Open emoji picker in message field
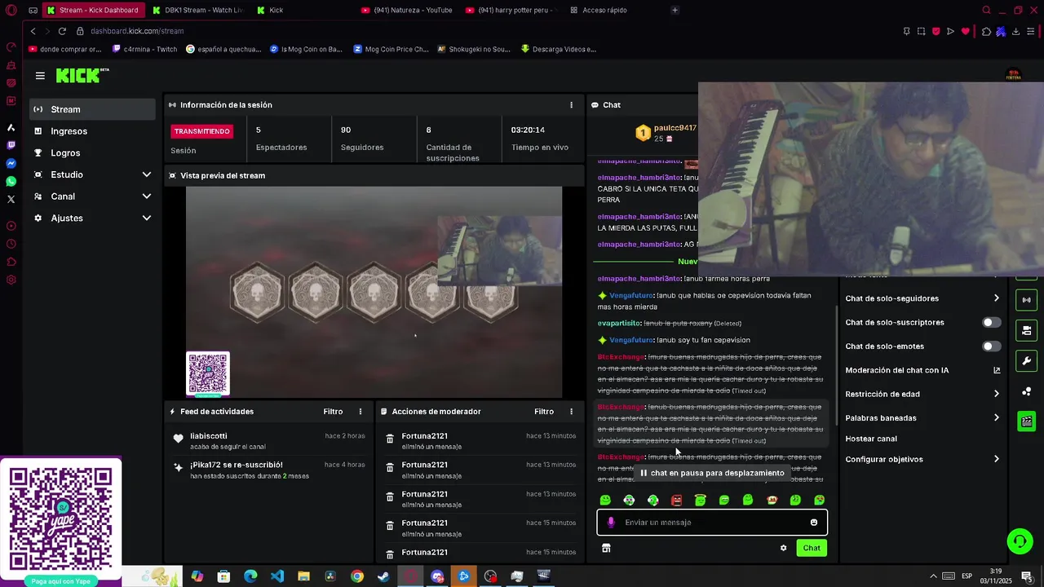This screenshot has width=1044, height=587. click(x=813, y=523)
